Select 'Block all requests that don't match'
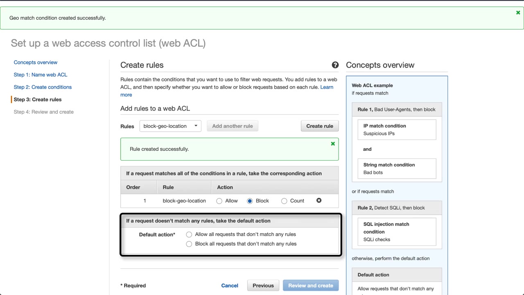 click(x=189, y=244)
